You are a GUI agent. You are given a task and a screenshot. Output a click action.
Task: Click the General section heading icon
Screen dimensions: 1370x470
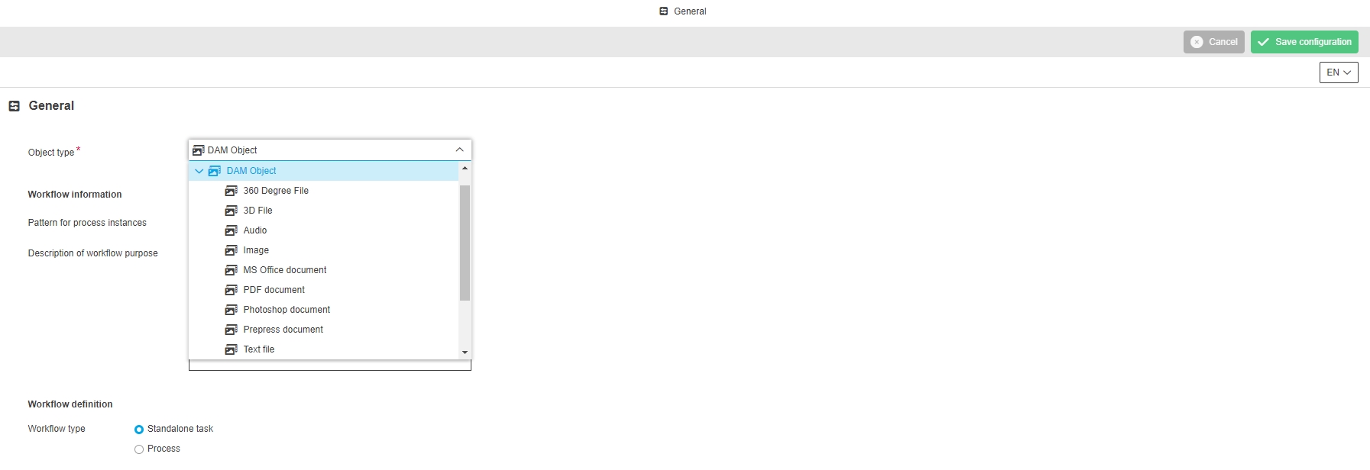click(14, 106)
